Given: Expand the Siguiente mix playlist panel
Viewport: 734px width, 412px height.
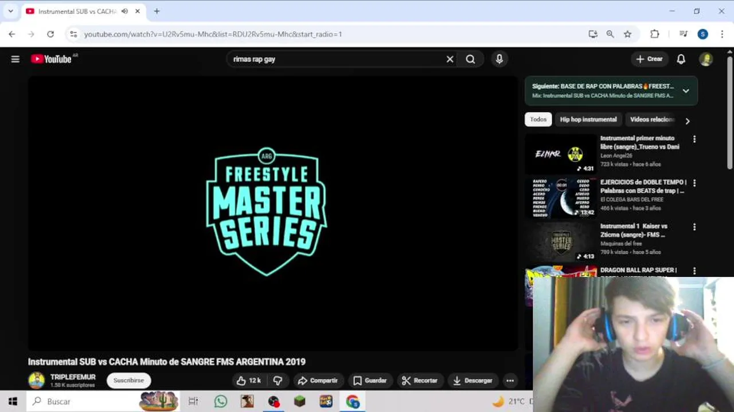Looking at the screenshot, I should tap(686, 91).
